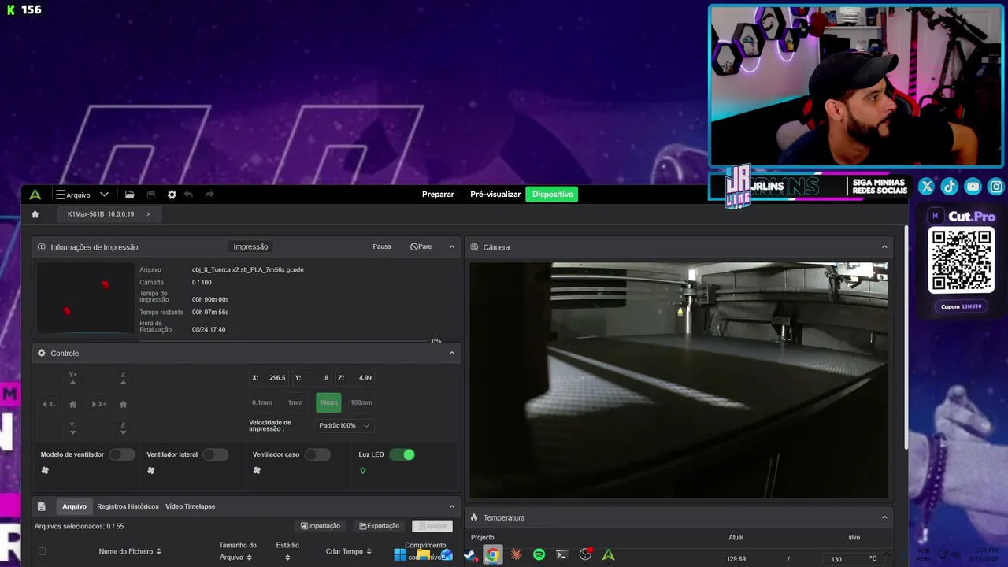Open settings with the gear icon
Image resolution: width=1008 pixels, height=567 pixels.
[x=172, y=195]
